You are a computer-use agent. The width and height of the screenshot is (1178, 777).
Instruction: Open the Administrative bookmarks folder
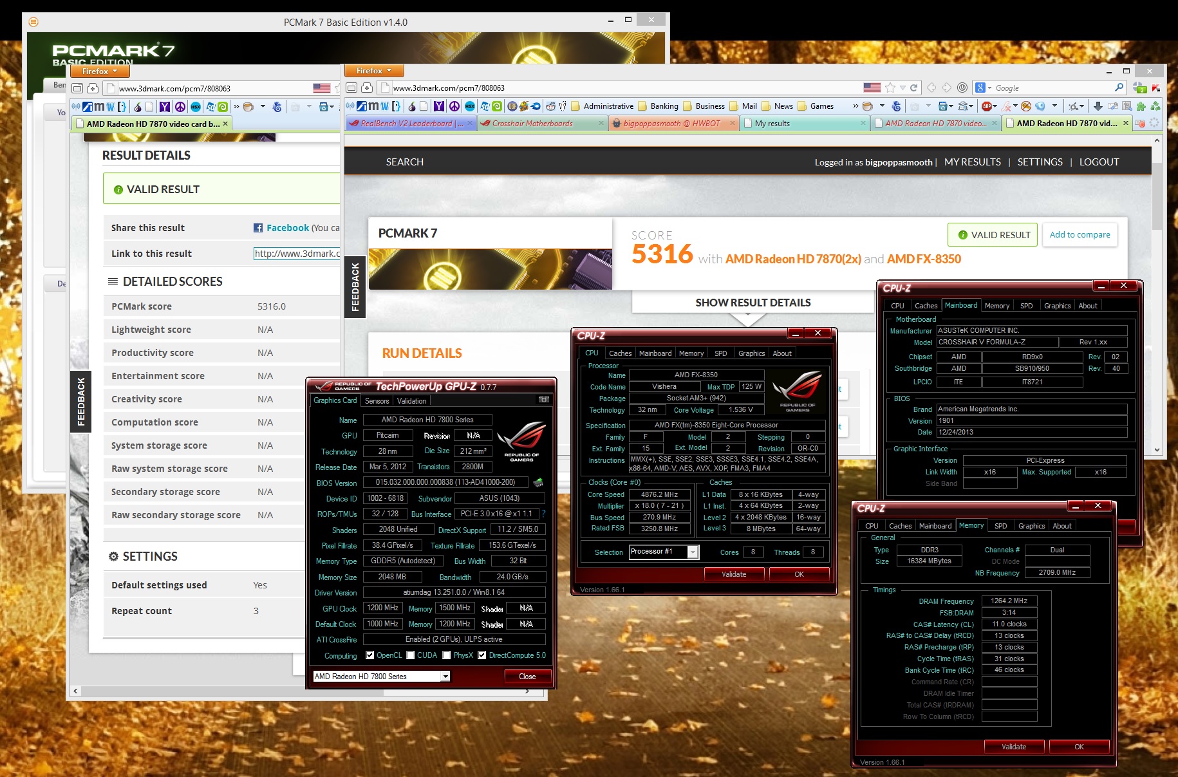point(603,106)
